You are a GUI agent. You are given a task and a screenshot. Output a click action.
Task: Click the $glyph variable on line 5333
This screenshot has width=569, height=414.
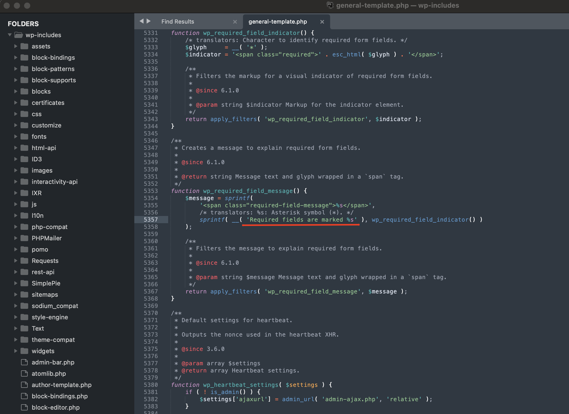(x=196, y=47)
